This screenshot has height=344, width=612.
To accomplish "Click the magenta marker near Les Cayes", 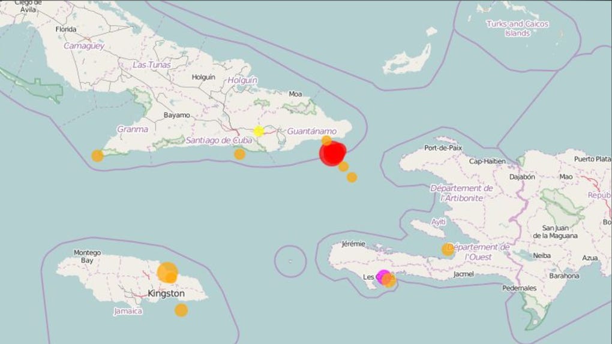I will pyautogui.click(x=383, y=276).
